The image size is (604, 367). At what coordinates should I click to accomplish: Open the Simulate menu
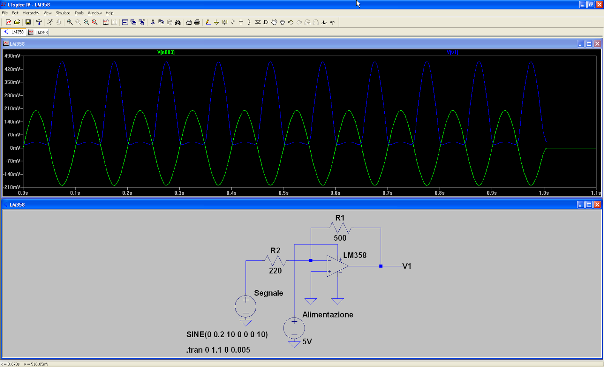click(63, 13)
